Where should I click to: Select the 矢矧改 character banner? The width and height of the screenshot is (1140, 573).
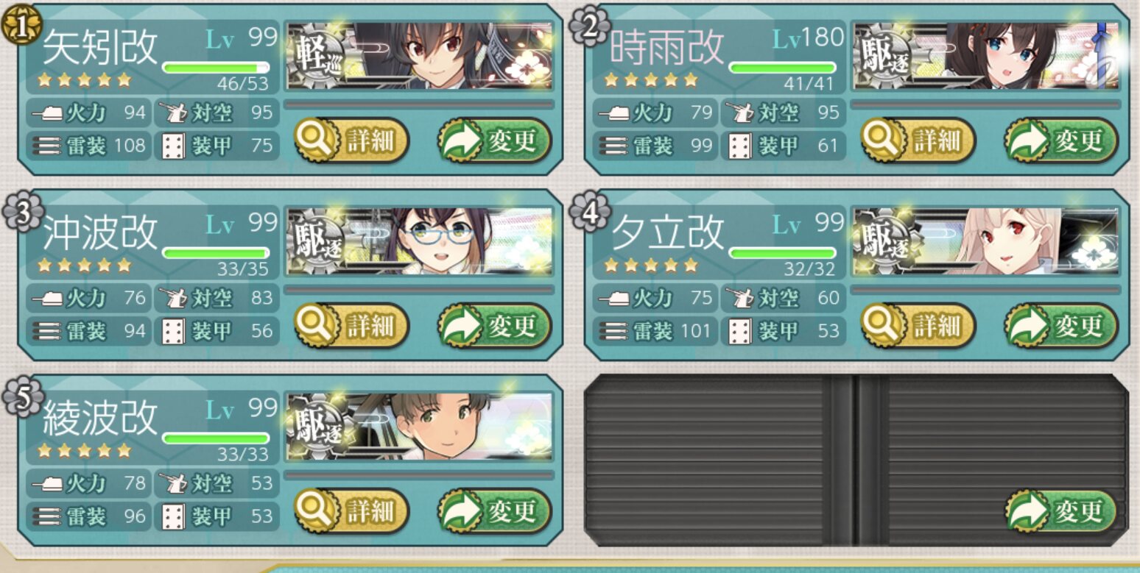[418, 56]
